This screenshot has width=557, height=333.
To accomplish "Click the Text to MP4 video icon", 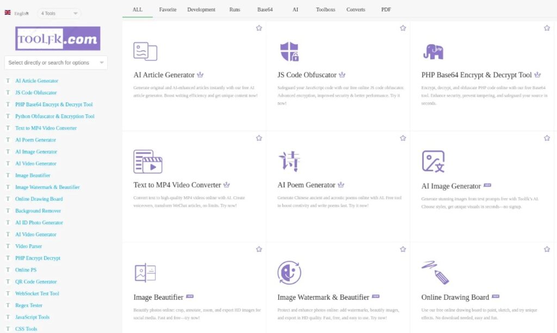I will [x=147, y=162].
